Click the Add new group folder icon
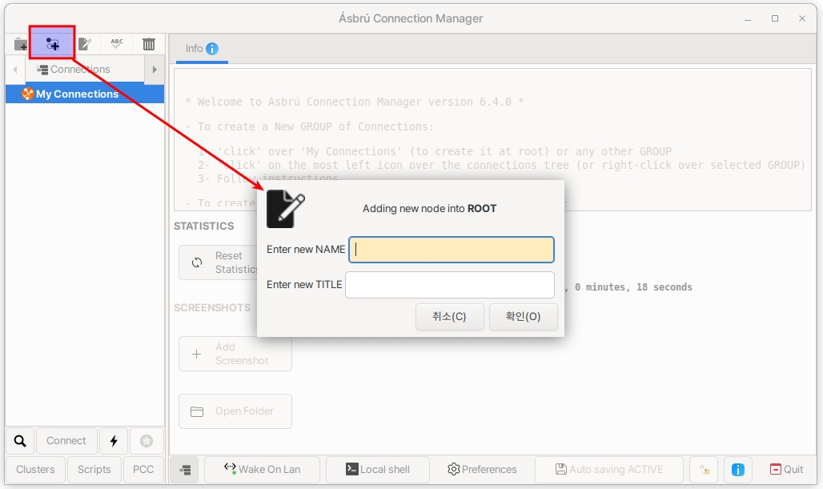 click(x=21, y=44)
